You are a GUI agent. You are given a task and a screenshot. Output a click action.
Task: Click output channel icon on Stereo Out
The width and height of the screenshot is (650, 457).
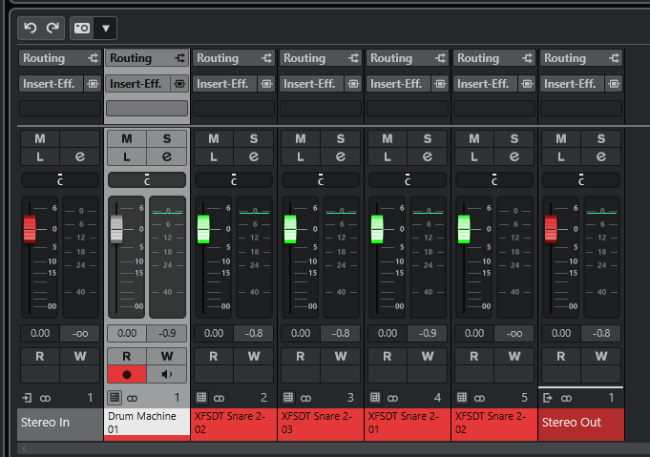click(x=548, y=398)
